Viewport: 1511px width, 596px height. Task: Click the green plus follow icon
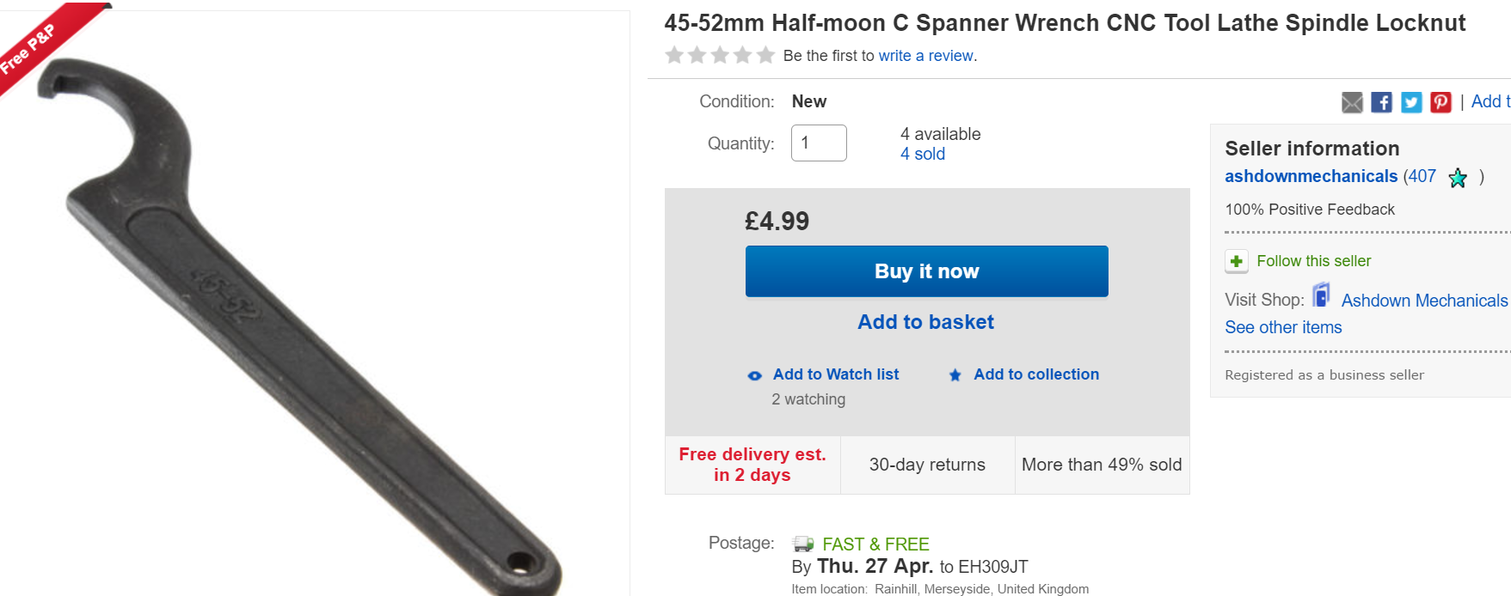click(x=1237, y=261)
